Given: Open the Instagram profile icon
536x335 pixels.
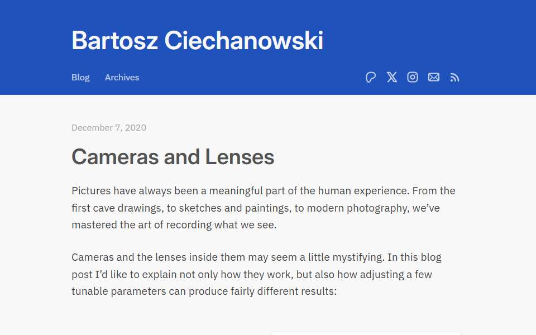Looking at the screenshot, I should coord(413,77).
